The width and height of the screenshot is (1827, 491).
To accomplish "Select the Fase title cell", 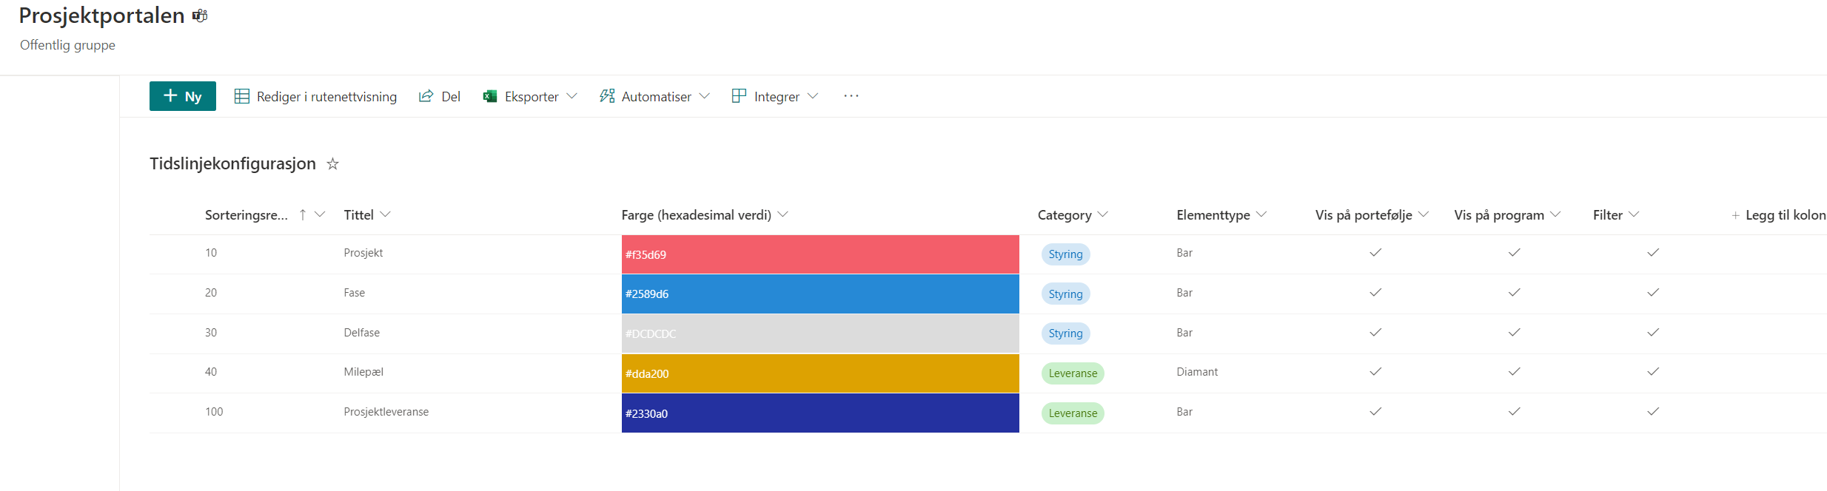I will click(x=354, y=293).
